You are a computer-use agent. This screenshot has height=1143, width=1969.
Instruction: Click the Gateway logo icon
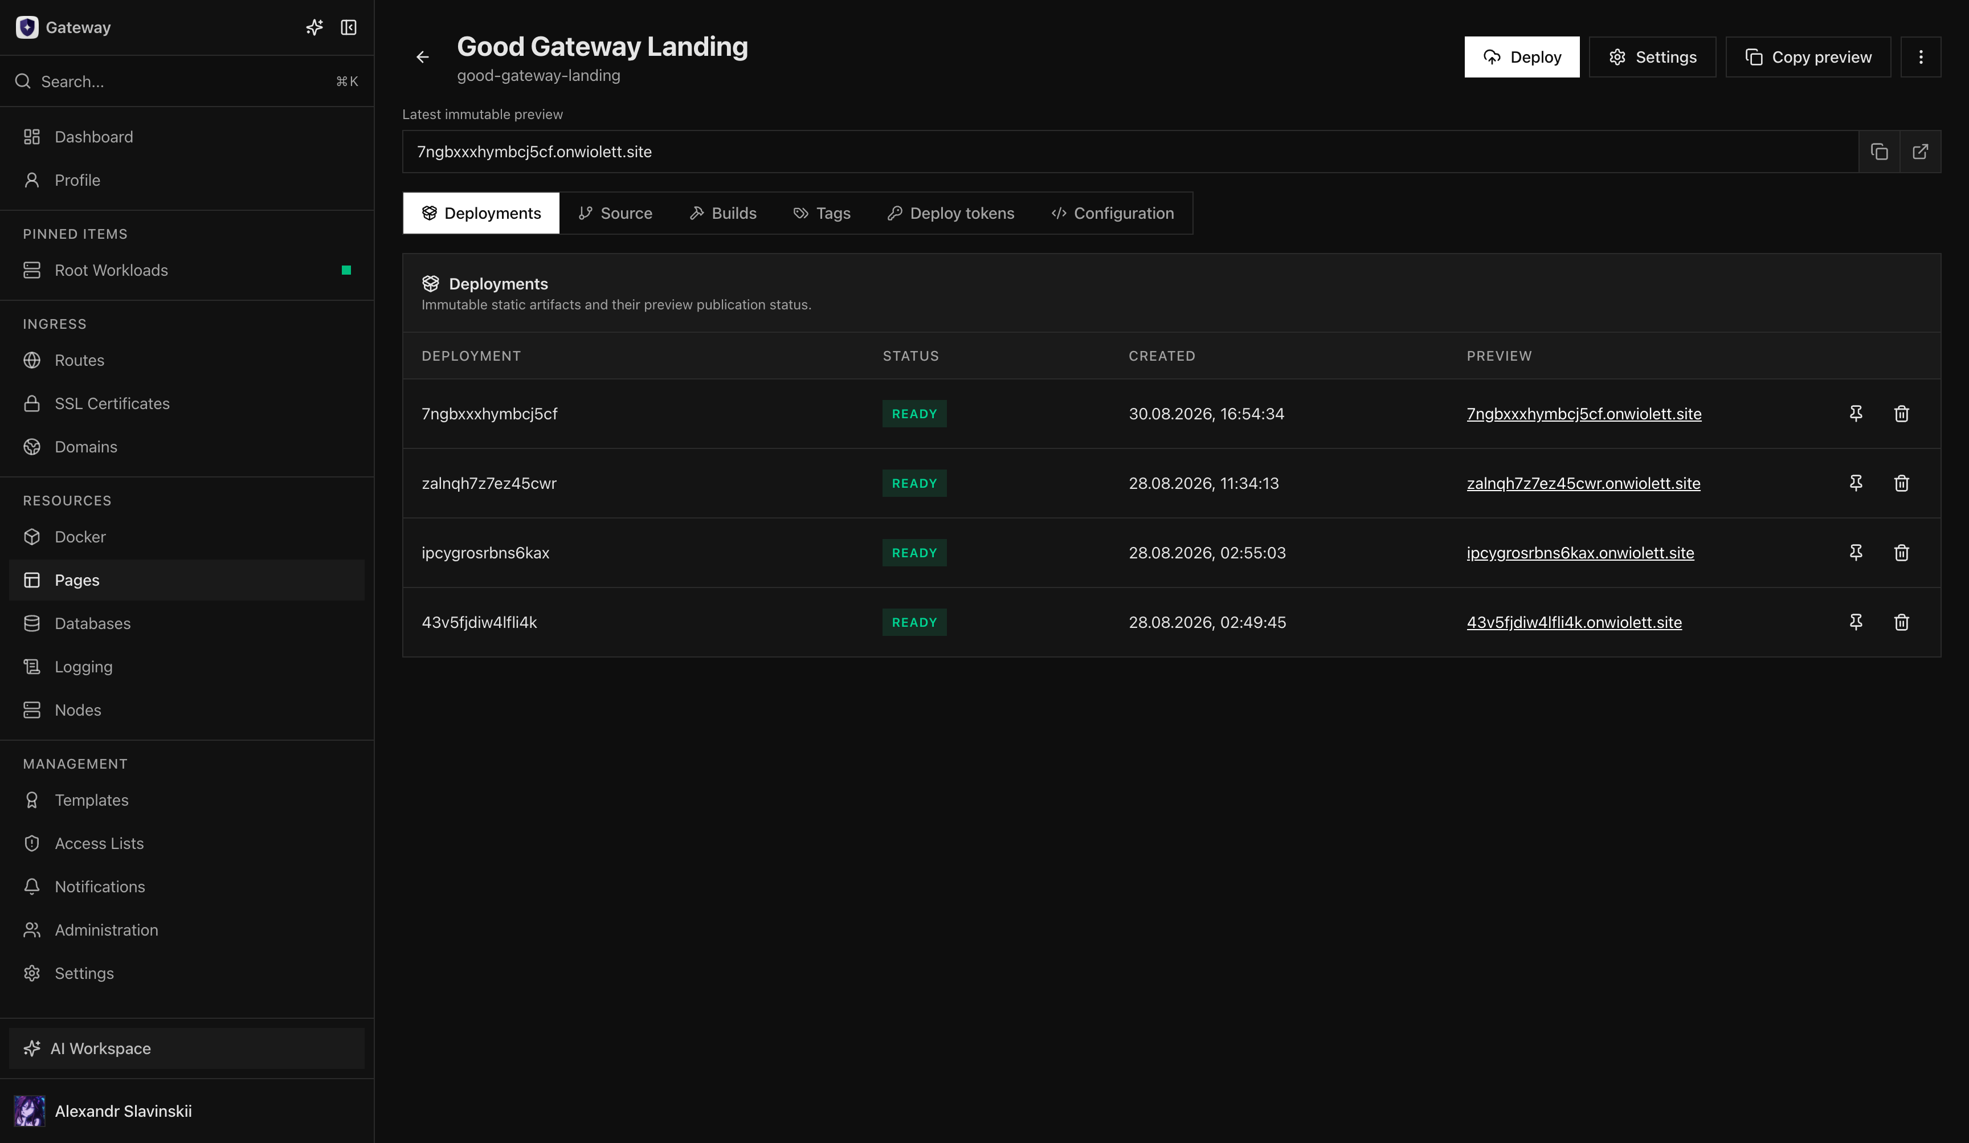(x=27, y=27)
